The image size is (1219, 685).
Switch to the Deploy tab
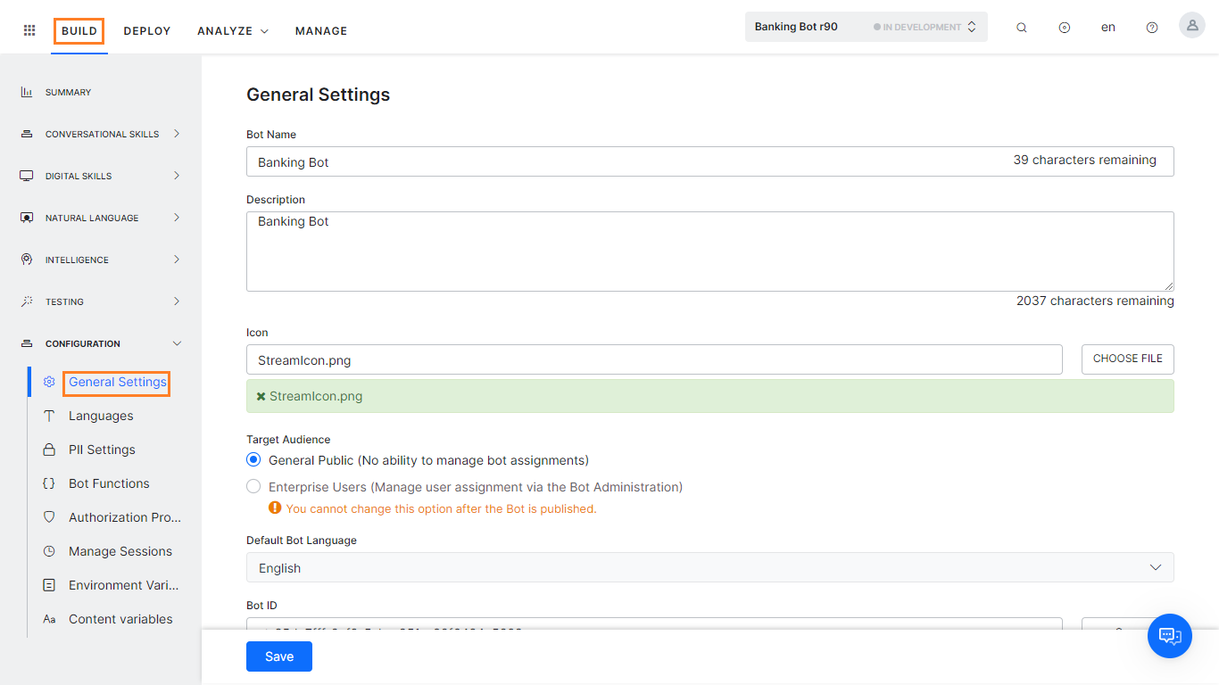pyautogui.click(x=146, y=30)
